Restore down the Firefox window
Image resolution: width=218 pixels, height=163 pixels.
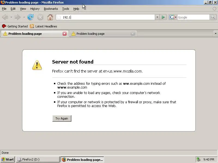point(210,2)
